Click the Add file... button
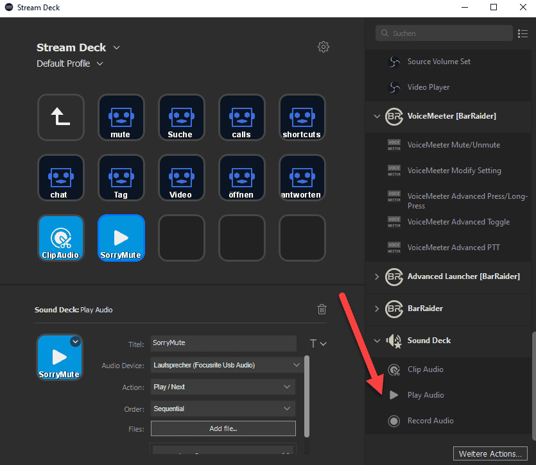The image size is (536, 465). tap(223, 428)
